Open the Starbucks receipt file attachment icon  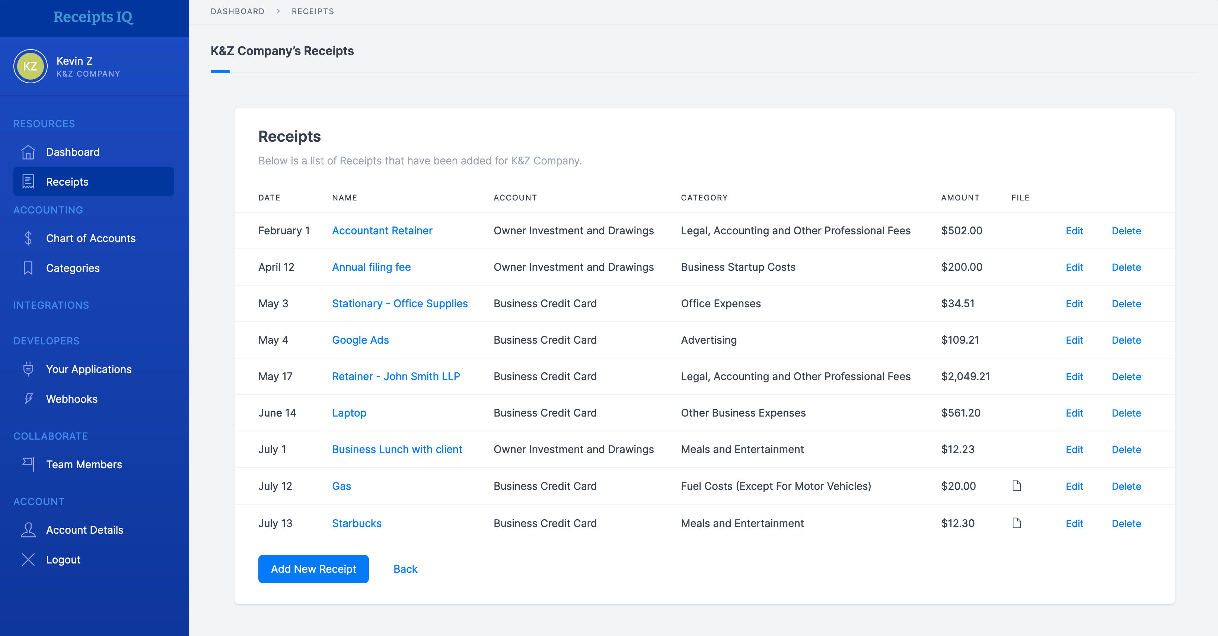[x=1017, y=523]
